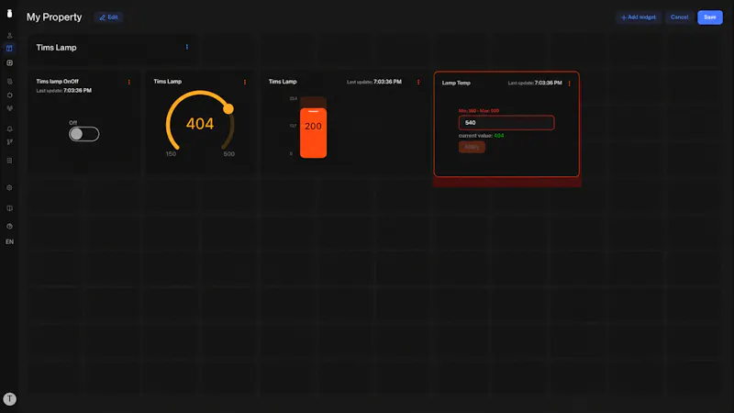Image resolution: width=734 pixels, height=413 pixels.
Task: Click the plus-in-square sidebar icon
Action: click(x=9, y=62)
